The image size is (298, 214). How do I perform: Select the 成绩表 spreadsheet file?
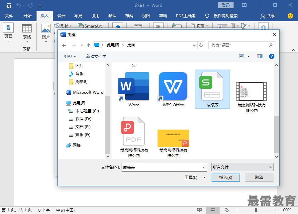(212, 89)
